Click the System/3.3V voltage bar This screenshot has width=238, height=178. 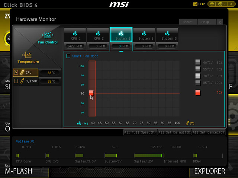click(x=79, y=156)
